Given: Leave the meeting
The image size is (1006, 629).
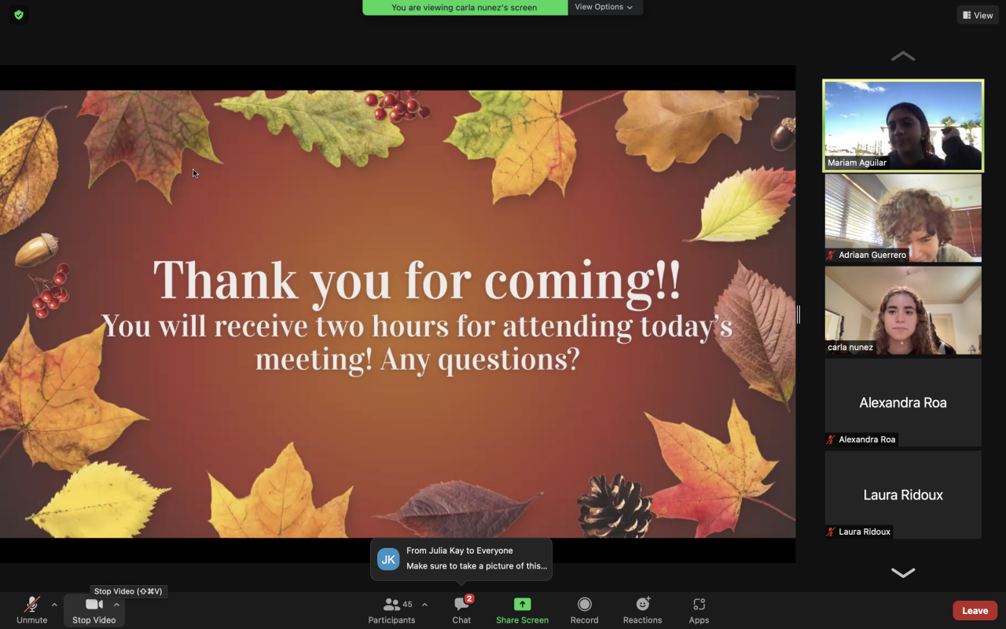Looking at the screenshot, I should [x=975, y=610].
